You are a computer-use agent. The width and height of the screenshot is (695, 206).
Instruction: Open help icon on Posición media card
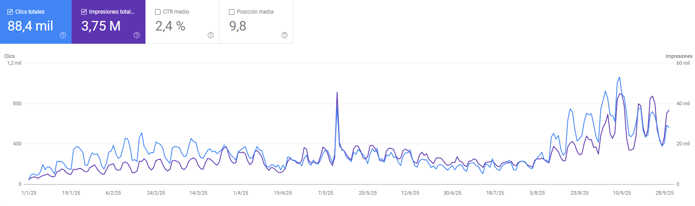pyautogui.click(x=285, y=35)
